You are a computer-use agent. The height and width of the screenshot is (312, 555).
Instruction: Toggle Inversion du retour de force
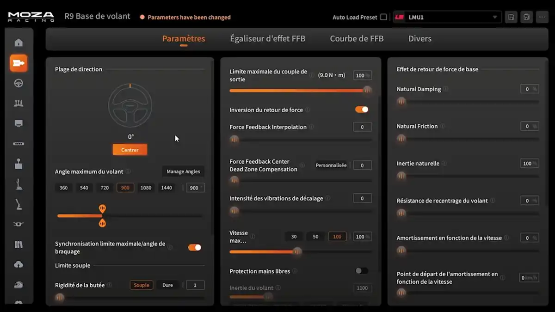pyautogui.click(x=362, y=110)
